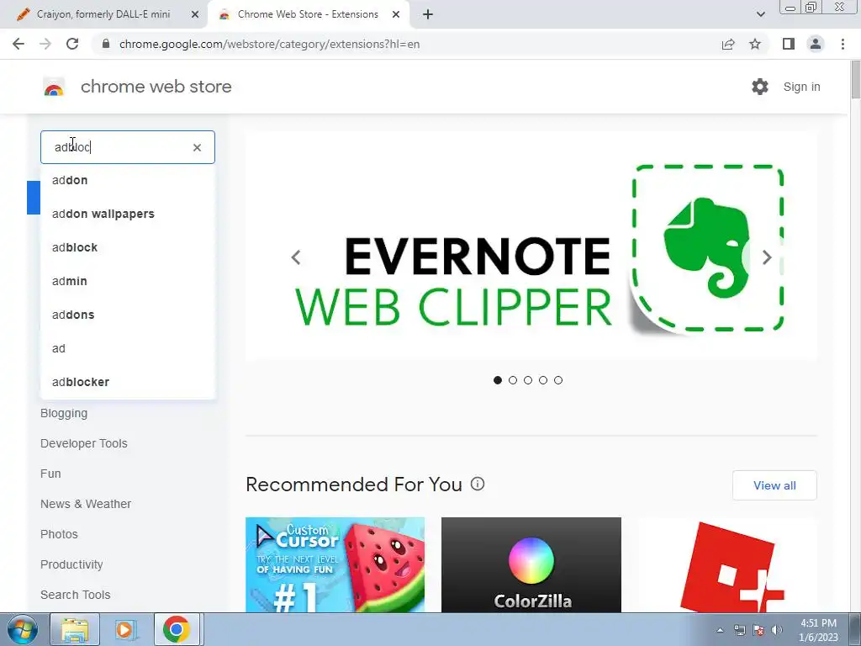Open the Blogging category

coord(64,413)
